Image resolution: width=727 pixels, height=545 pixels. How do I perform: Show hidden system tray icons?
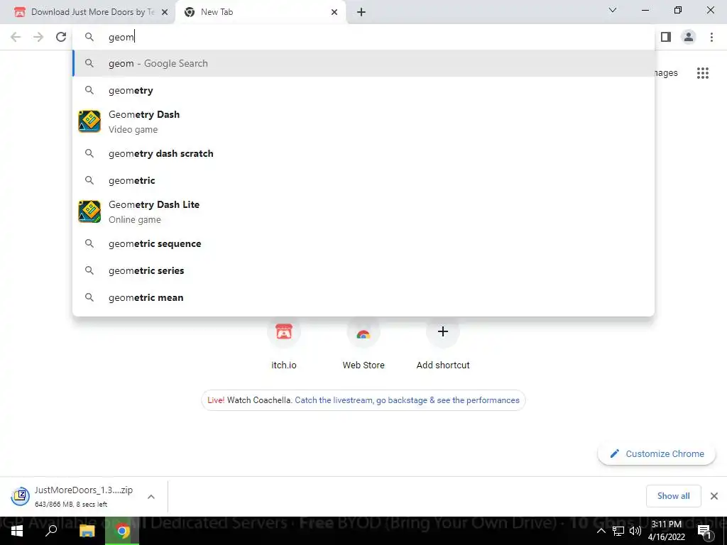[601, 531]
